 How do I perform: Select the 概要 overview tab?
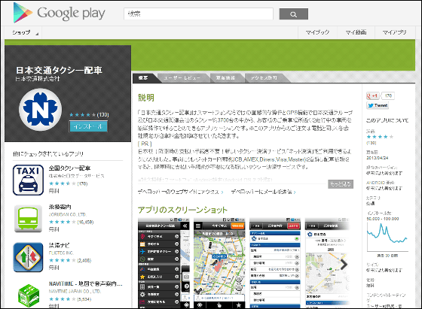point(143,78)
